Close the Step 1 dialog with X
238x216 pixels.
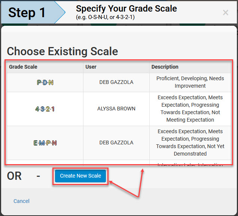coord(226,12)
